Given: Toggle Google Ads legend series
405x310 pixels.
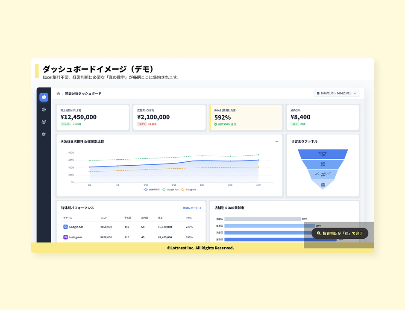Looking at the screenshot, I should pos(170,189).
